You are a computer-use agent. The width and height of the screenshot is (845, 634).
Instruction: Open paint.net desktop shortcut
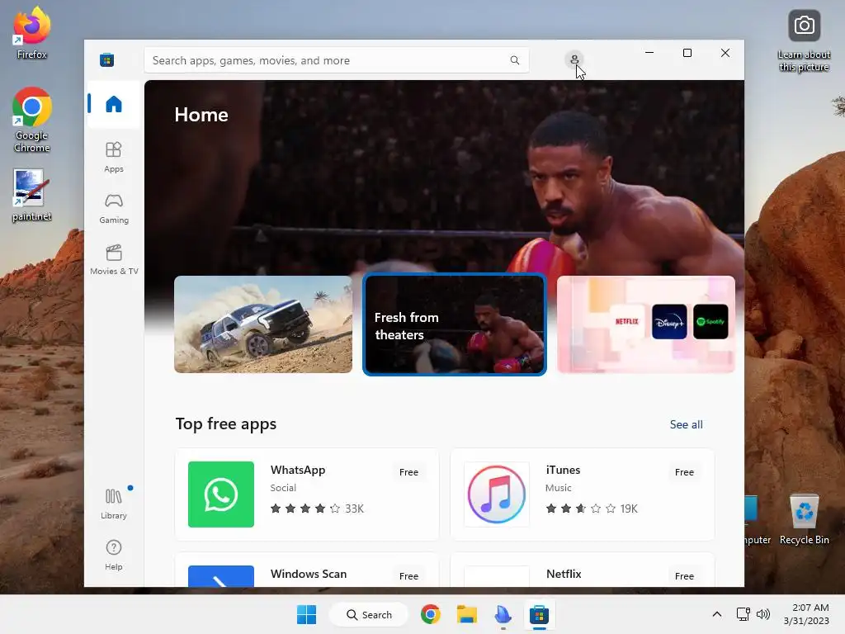tap(32, 195)
